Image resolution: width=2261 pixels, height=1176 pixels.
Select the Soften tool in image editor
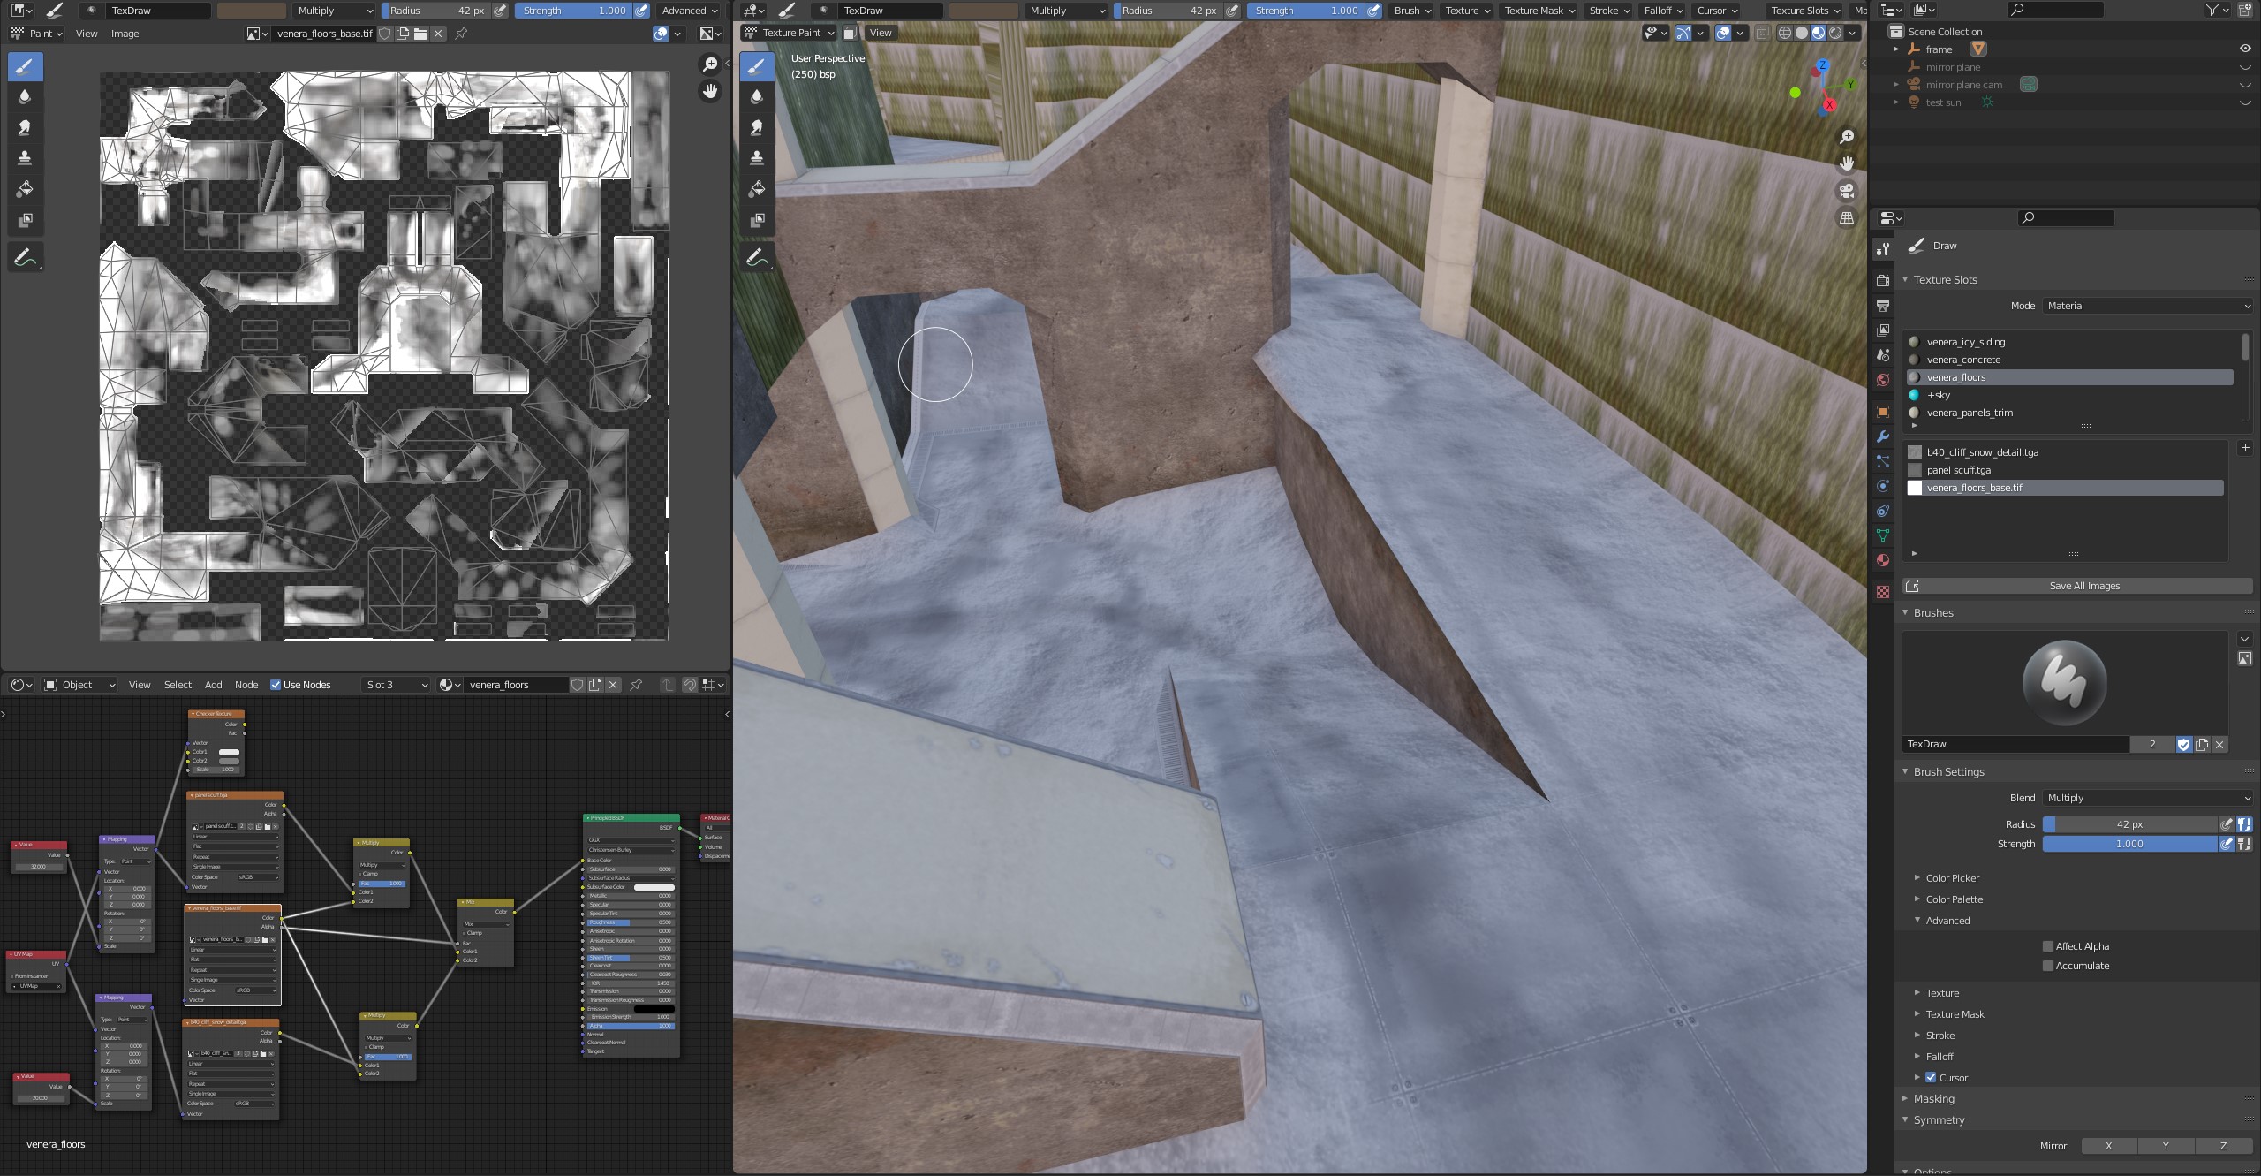pos(25,97)
